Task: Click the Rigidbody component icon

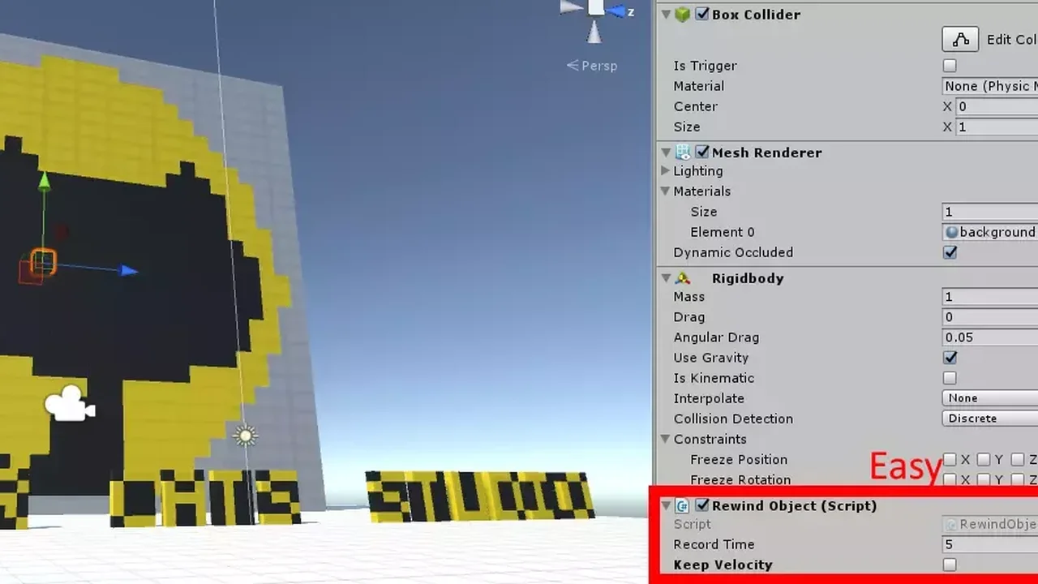Action: [683, 278]
